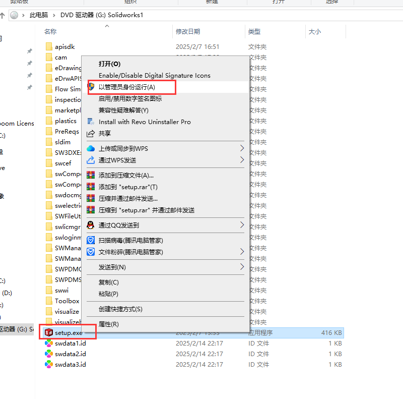Sort files by 修改日期 column header
Viewport: 403px width, 399px height.
pyautogui.click(x=188, y=32)
